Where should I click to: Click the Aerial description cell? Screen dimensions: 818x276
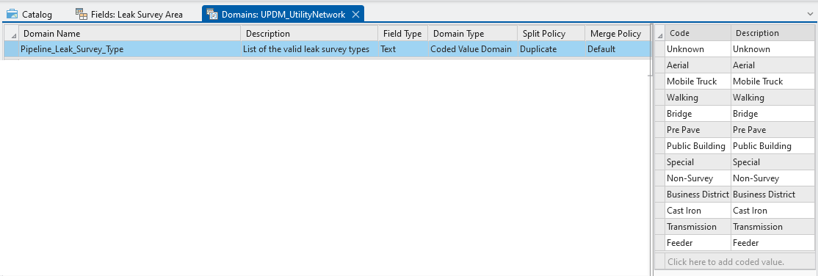pyautogui.click(x=772, y=65)
